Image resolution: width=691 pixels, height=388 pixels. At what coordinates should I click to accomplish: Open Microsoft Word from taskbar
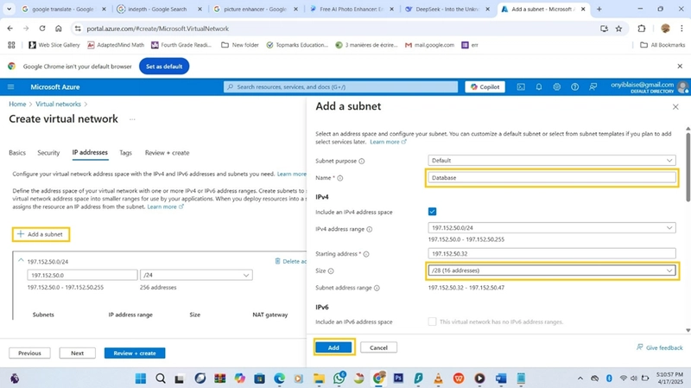point(501,378)
